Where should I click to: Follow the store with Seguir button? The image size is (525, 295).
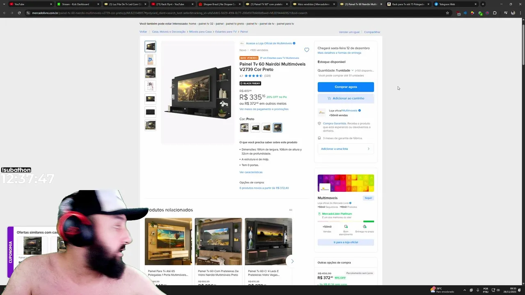point(368,198)
